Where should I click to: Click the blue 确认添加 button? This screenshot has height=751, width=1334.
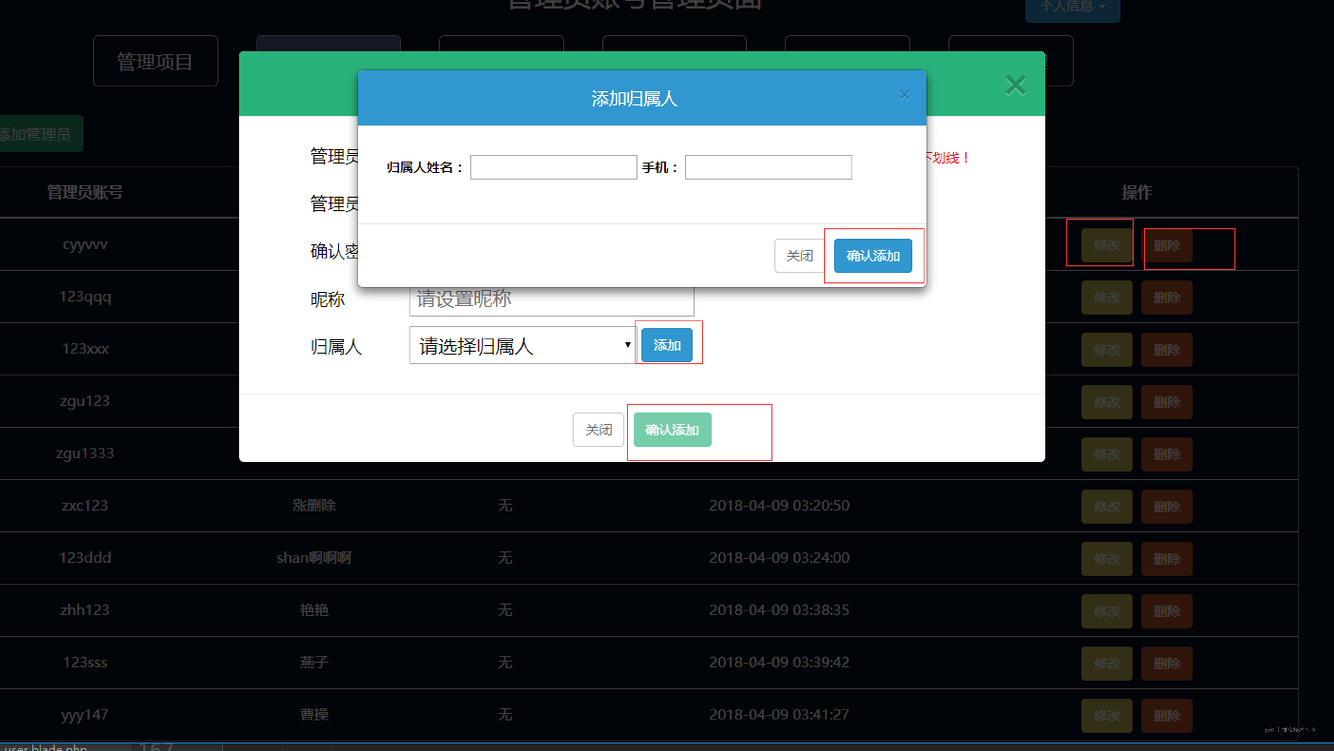[873, 255]
